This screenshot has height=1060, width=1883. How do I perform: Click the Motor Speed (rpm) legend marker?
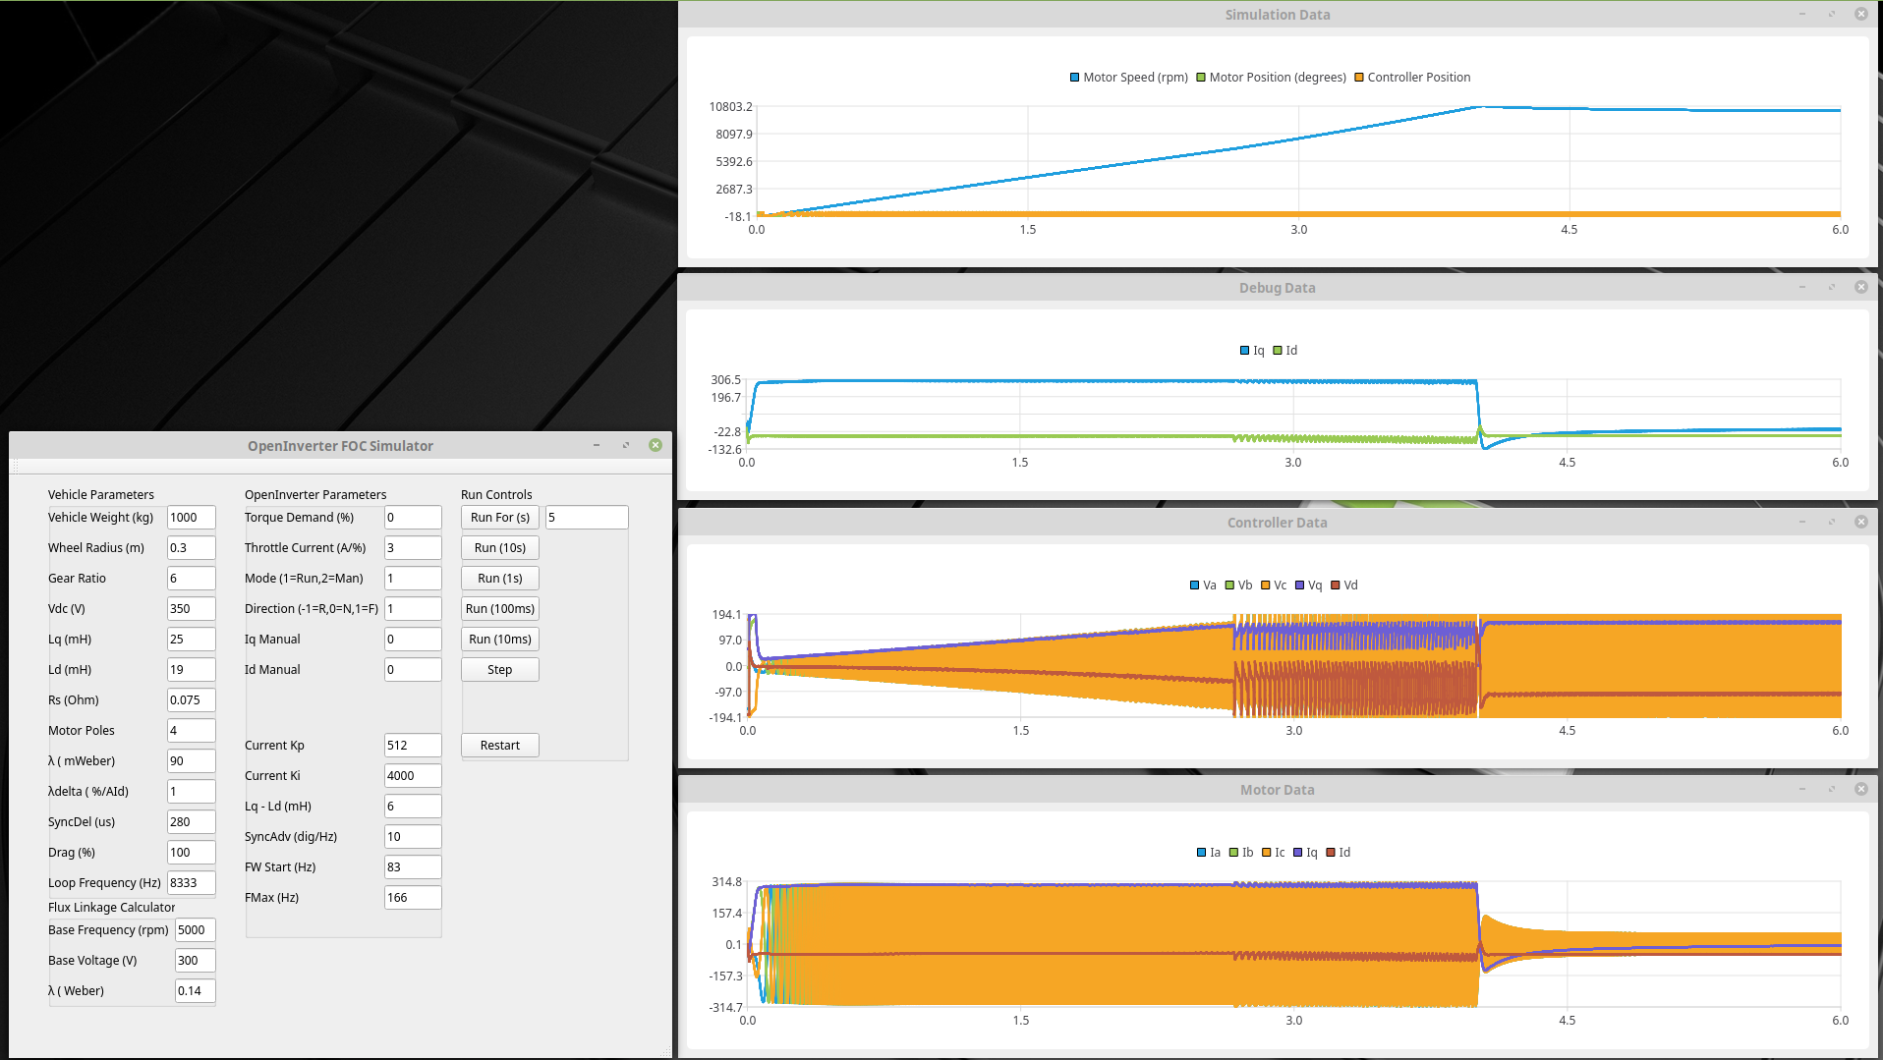click(1074, 78)
